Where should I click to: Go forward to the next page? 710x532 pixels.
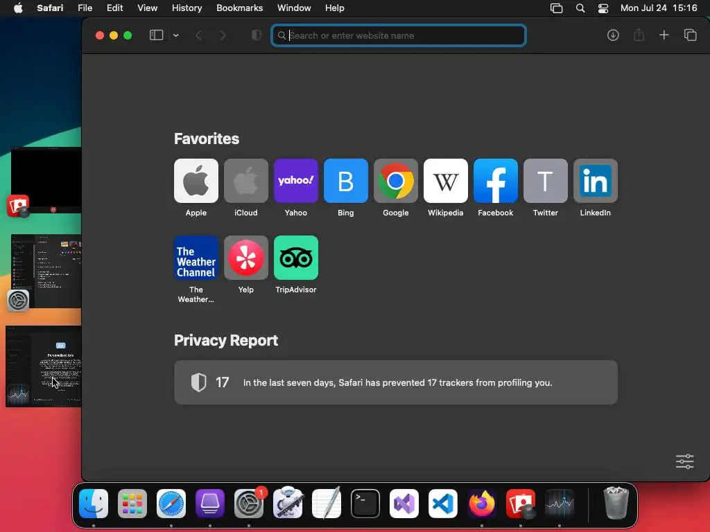pyautogui.click(x=223, y=35)
